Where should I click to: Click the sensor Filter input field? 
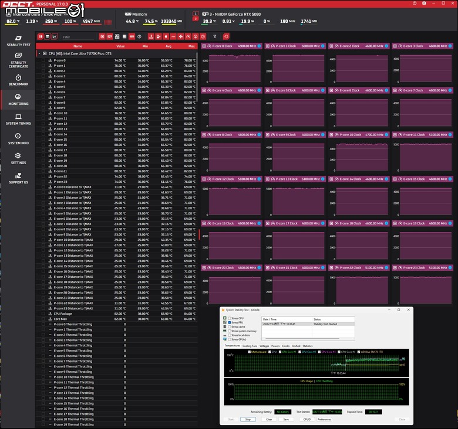[x=78, y=37]
